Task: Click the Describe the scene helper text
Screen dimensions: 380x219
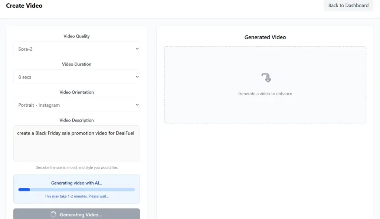Action: tap(76, 167)
